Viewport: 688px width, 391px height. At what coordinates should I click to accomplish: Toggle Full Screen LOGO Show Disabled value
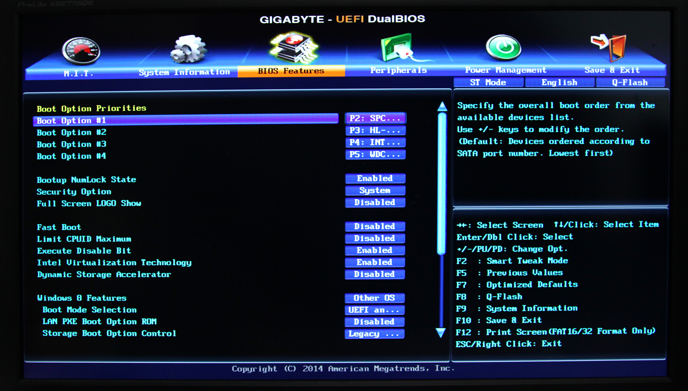tap(375, 202)
